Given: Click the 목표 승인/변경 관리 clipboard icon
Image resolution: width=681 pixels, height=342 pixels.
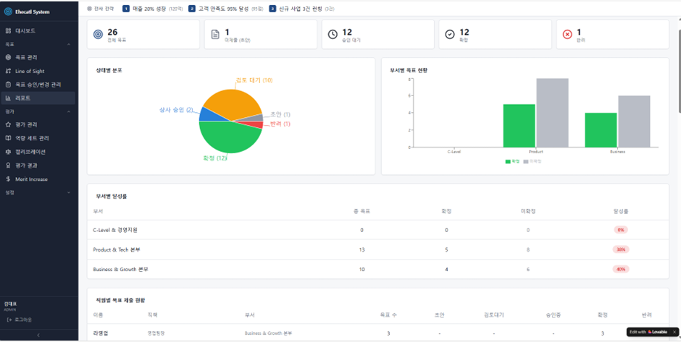Looking at the screenshot, I should click(8, 85).
